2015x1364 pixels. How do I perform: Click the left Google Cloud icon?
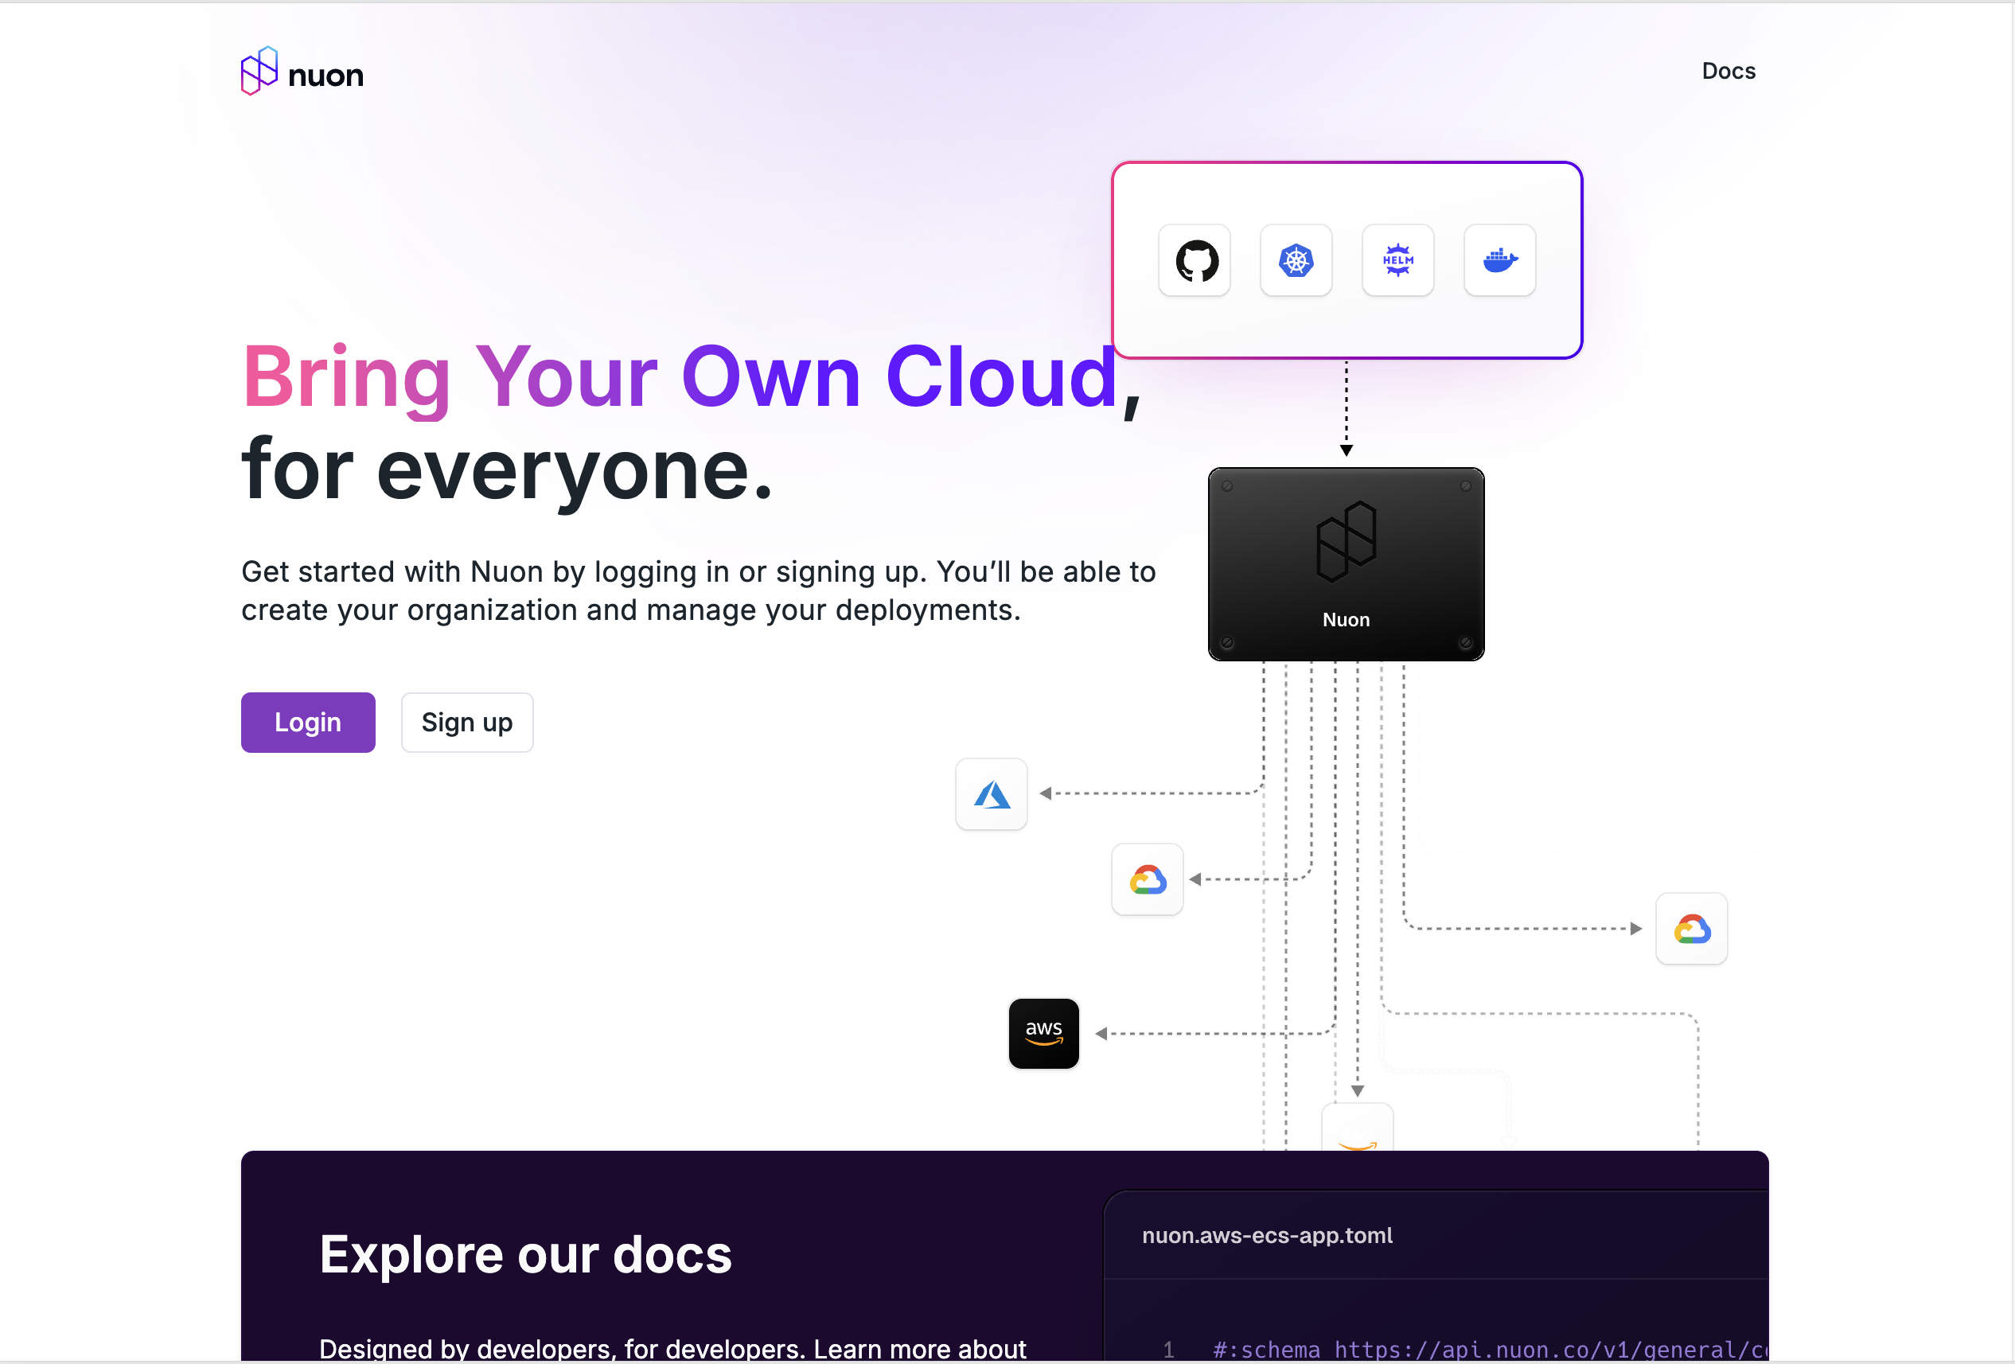[1147, 879]
